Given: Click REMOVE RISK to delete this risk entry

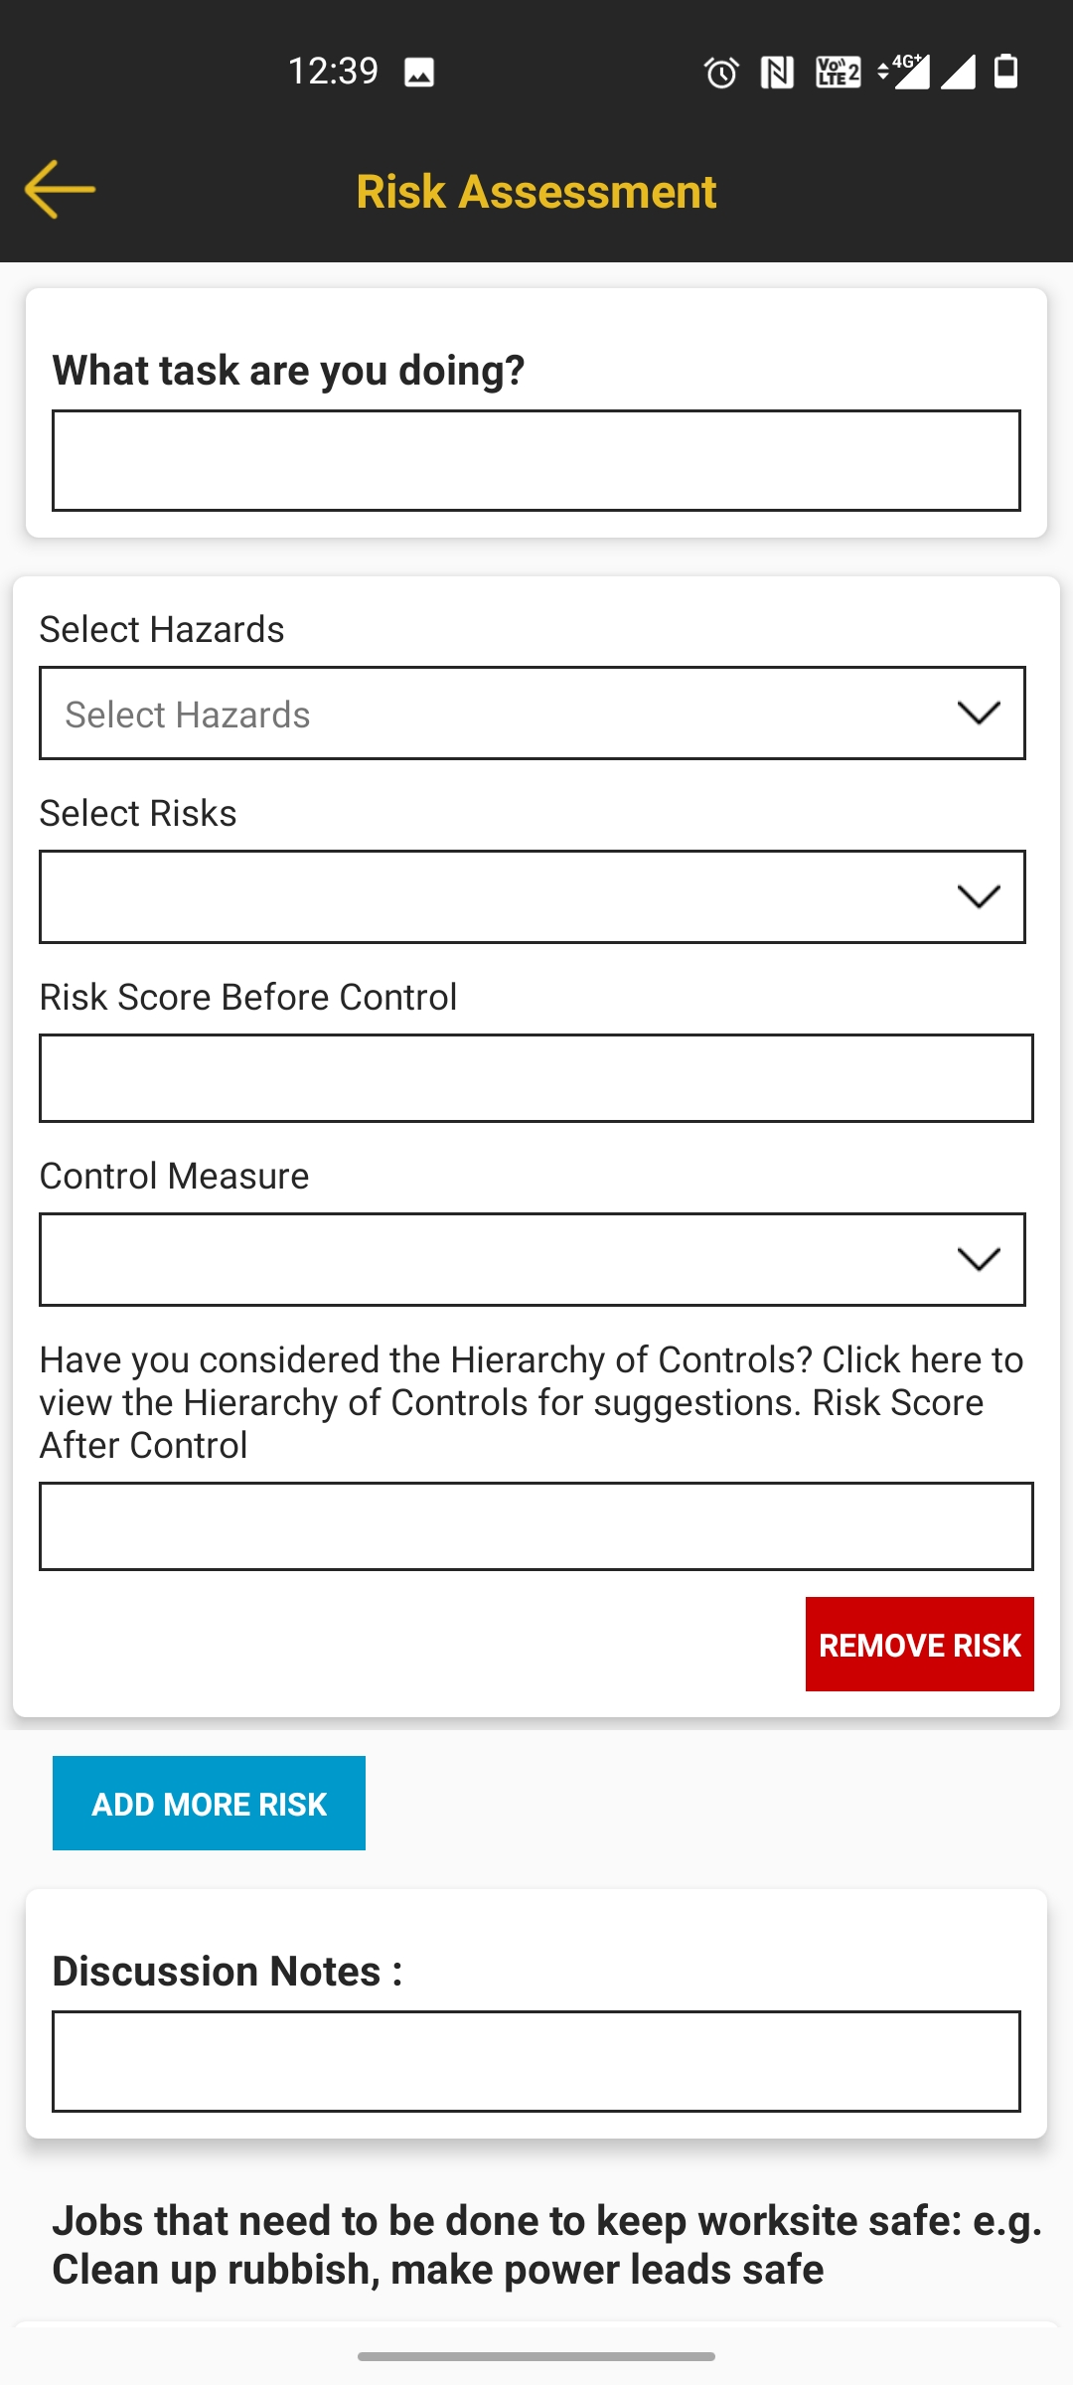Looking at the screenshot, I should point(919,1645).
